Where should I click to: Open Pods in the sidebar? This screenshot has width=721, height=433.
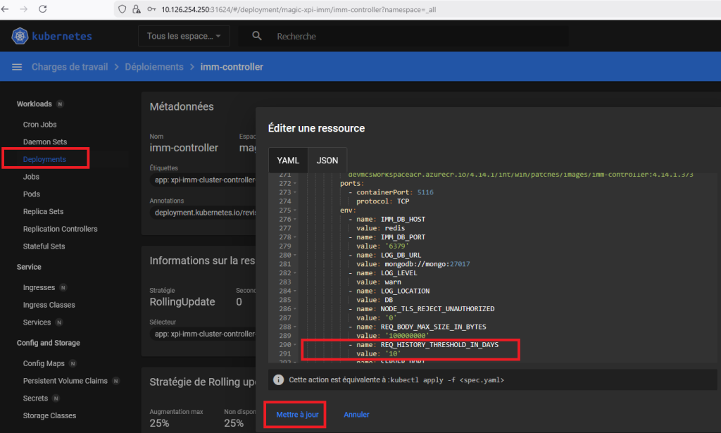pyautogui.click(x=32, y=194)
